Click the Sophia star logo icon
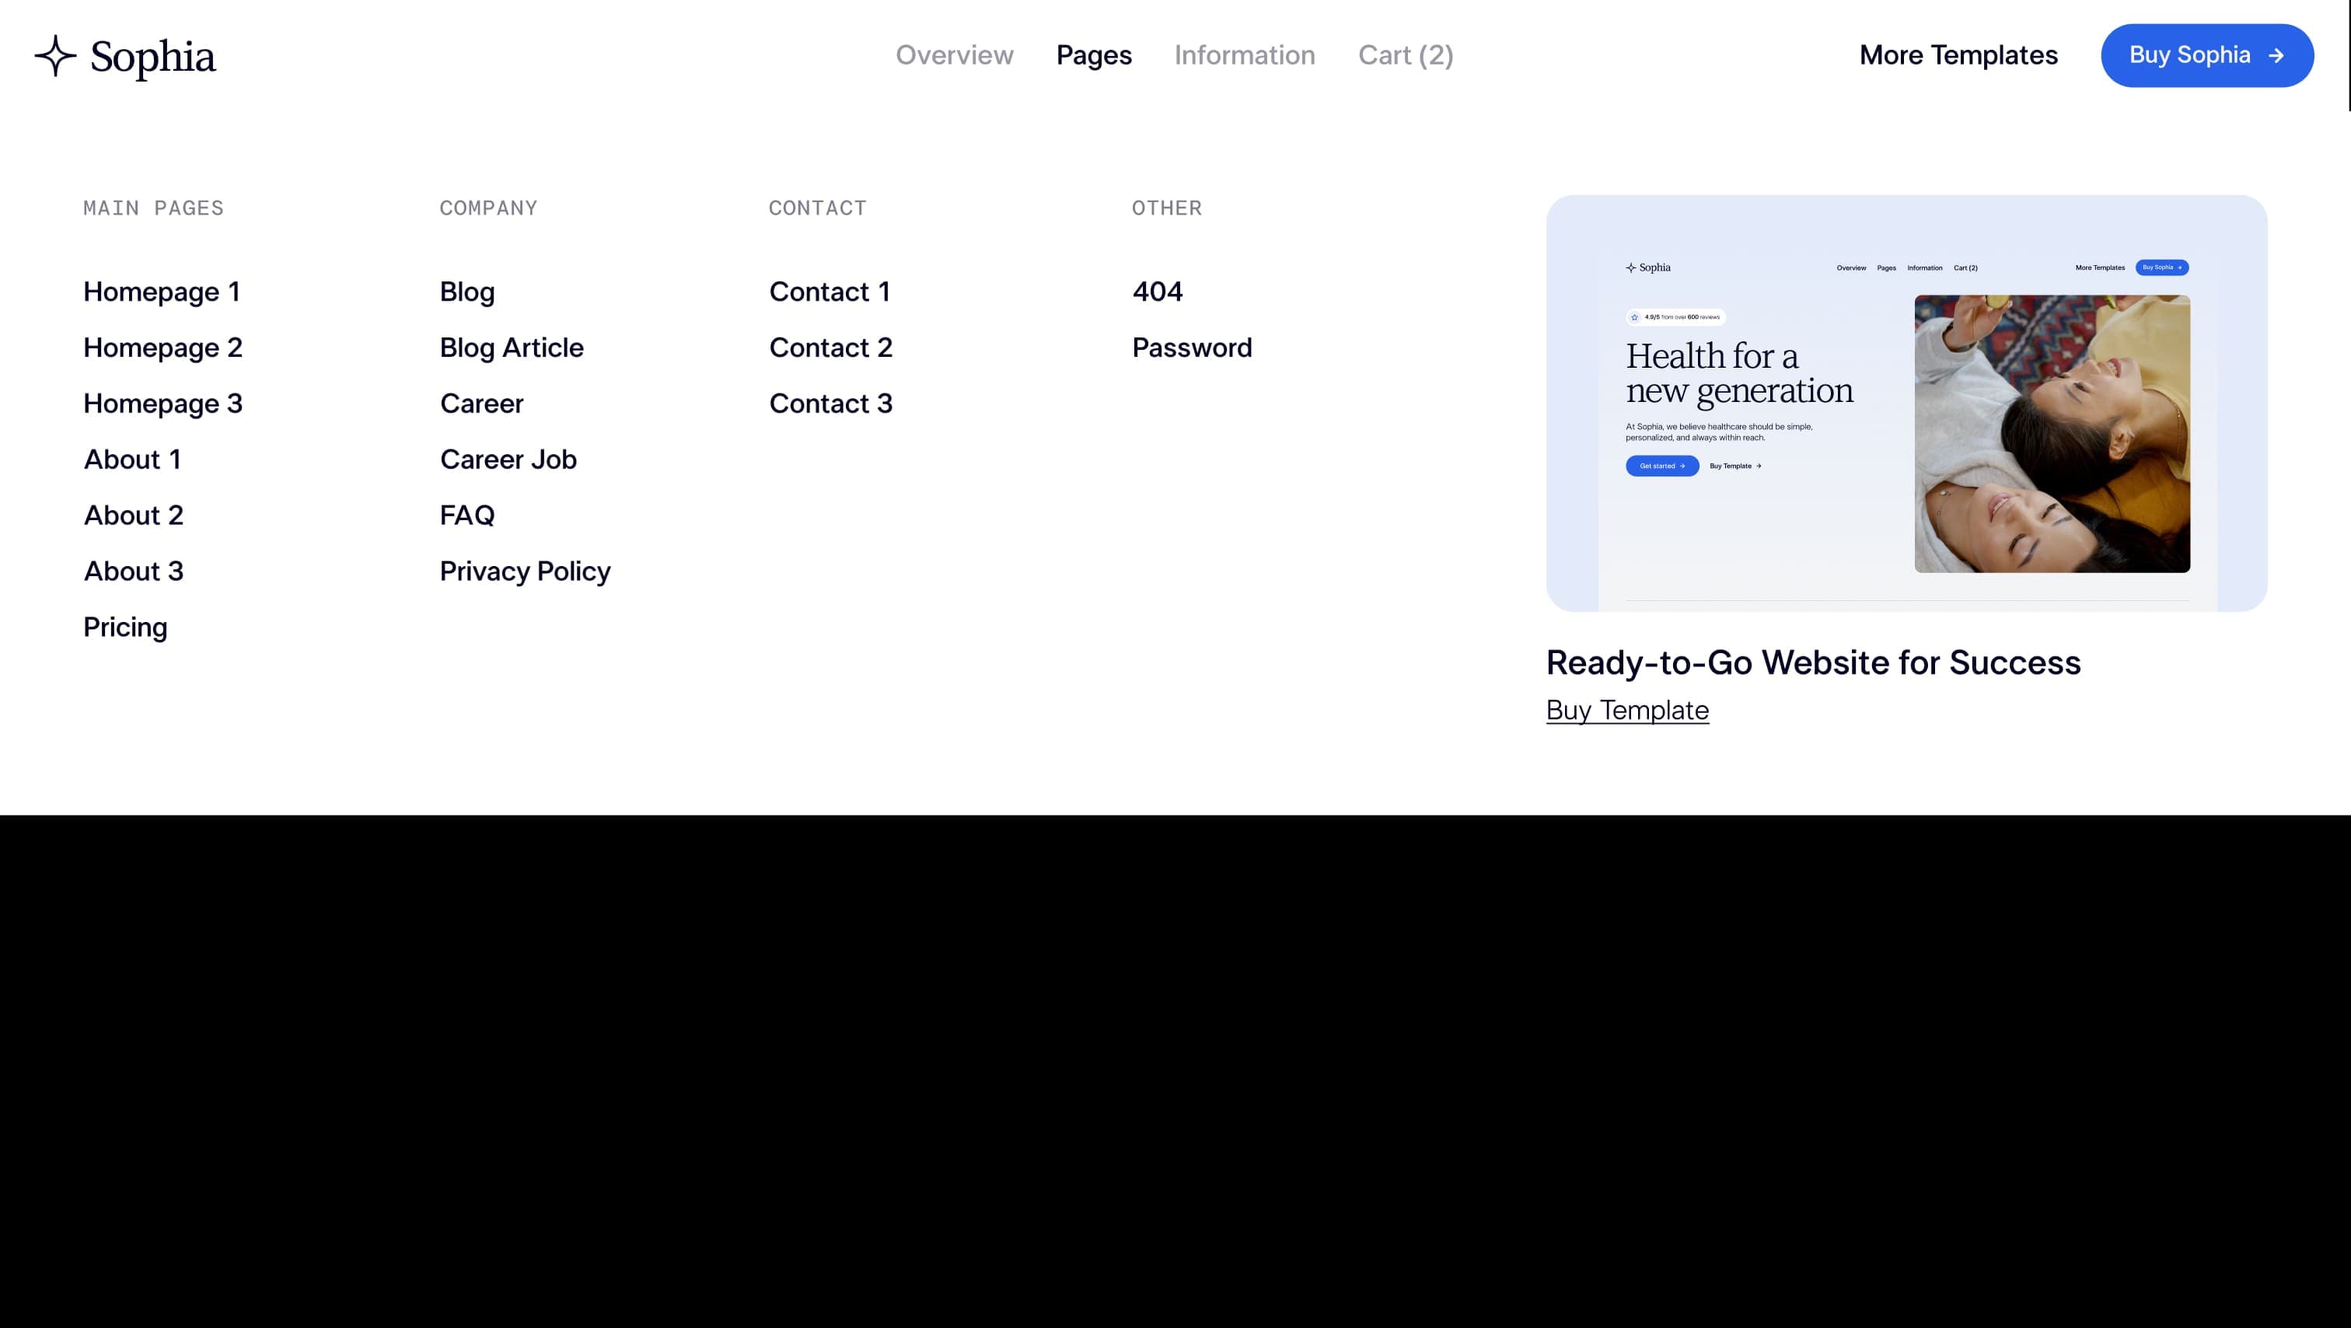 (x=56, y=56)
